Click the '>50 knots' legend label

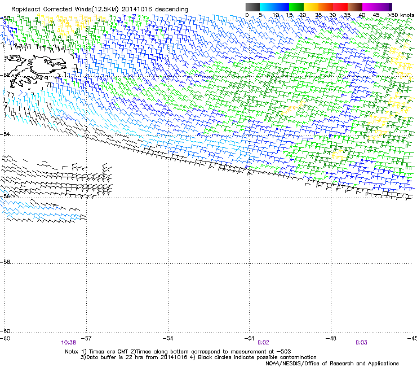[x=401, y=15]
